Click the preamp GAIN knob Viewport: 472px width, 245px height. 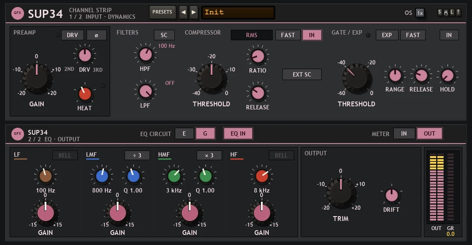coord(37,78)
